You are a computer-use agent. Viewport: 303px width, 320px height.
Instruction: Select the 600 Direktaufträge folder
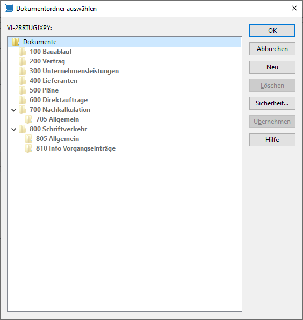tap(59, 100)
